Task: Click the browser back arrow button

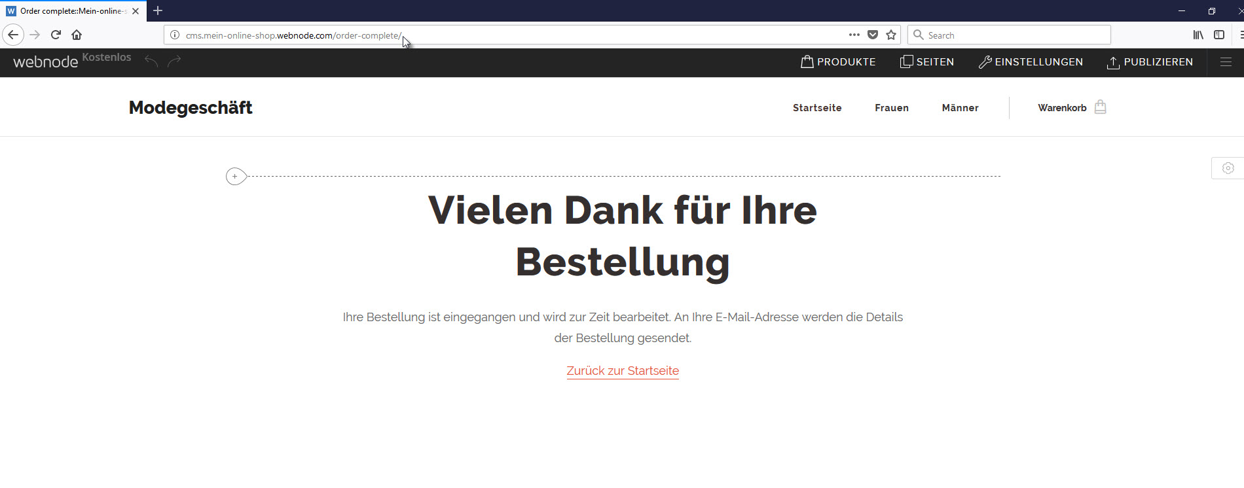Action: point(13,35)
